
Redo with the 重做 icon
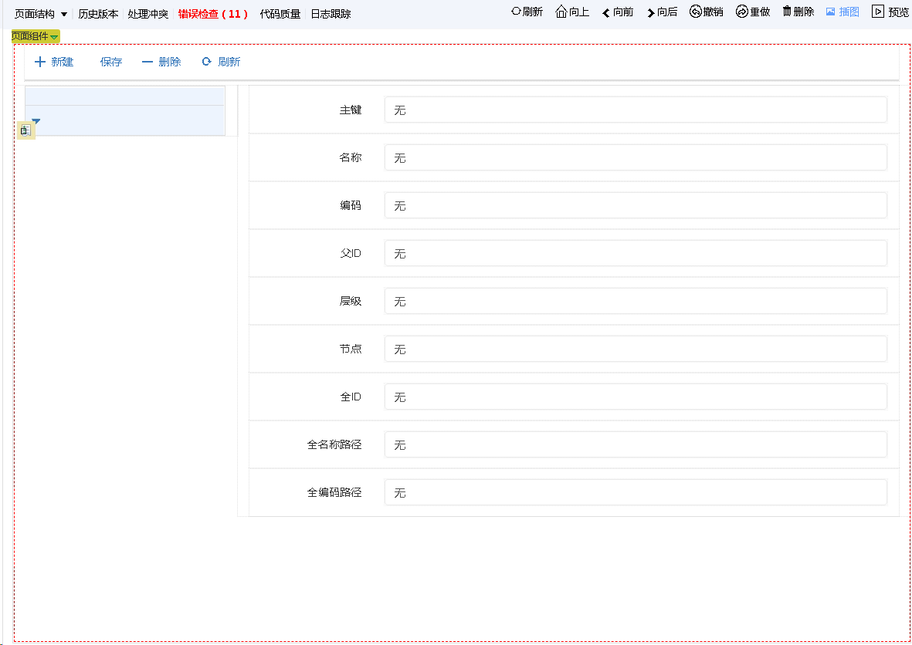pos(742,12)
